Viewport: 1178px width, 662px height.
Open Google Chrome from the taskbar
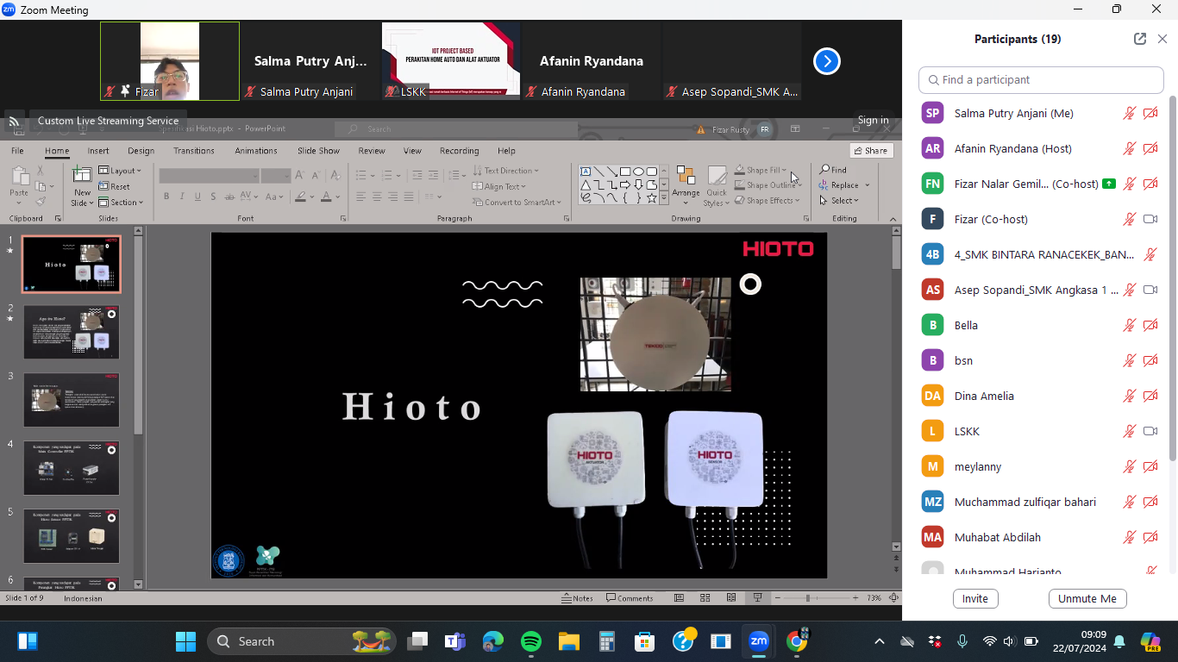click(x=797, y=641)
